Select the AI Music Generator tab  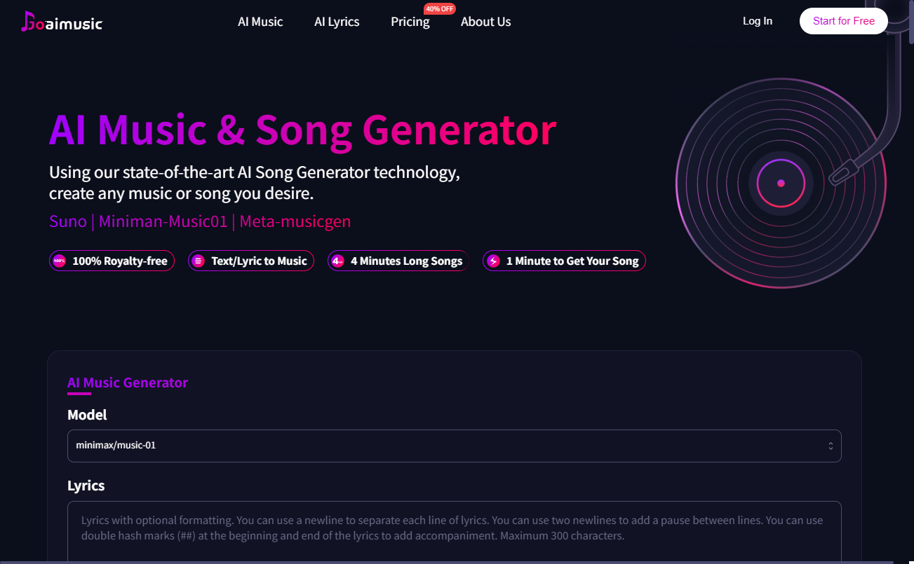pos(128,383)
